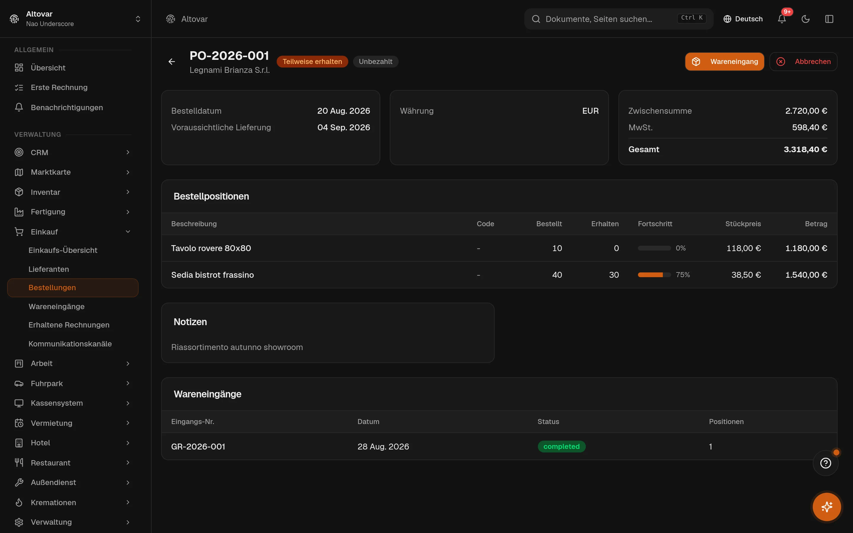Click the Marktkarte map icon
The width and height of the screenshot is (853, 533).
[x=19, y=172]
